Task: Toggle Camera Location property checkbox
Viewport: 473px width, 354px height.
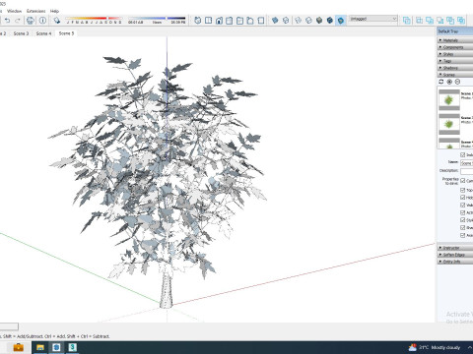Action: point(463,181)
